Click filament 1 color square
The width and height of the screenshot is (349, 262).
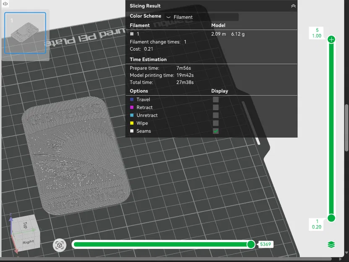pyautogui.click(x=132, y=34)
